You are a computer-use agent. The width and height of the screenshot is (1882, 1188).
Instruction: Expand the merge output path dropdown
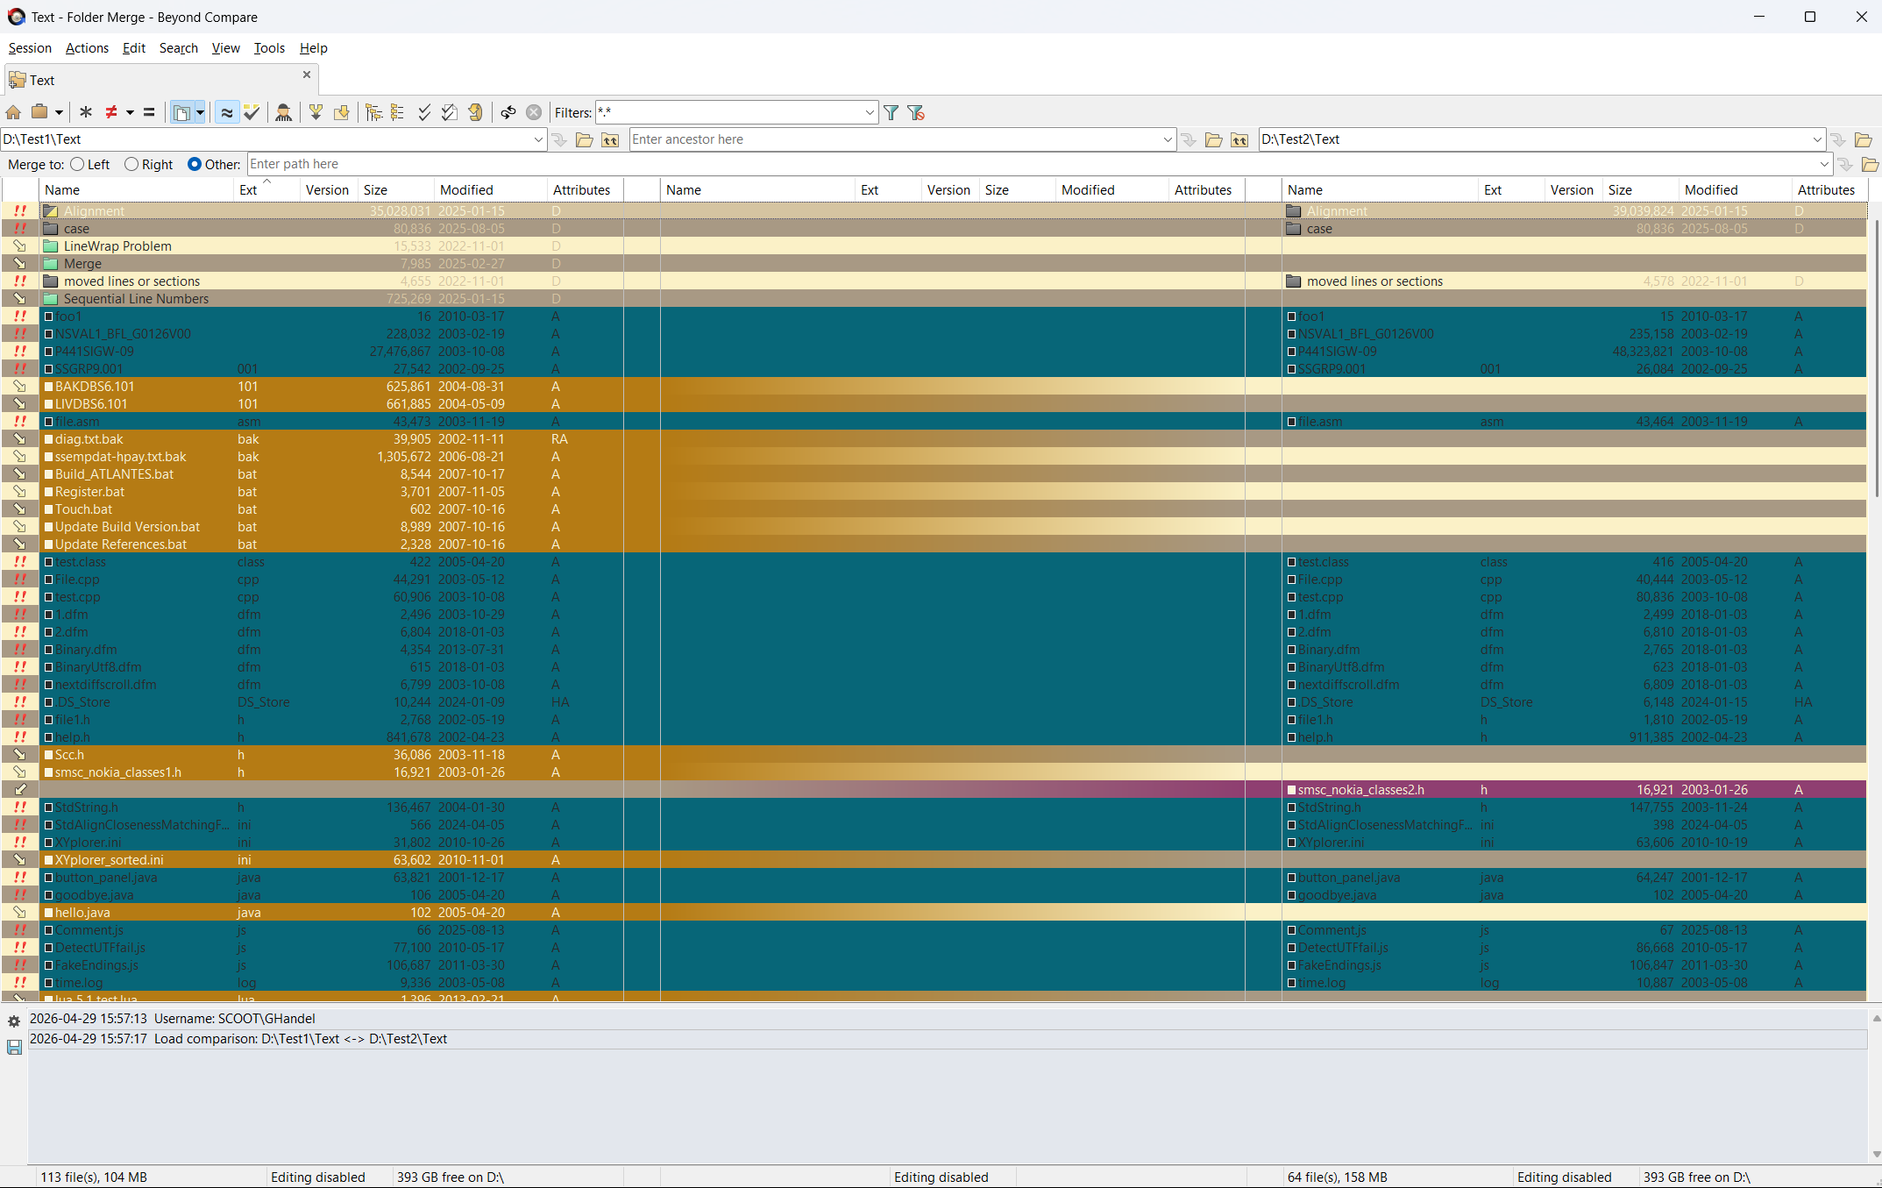tap(1824, 164)
